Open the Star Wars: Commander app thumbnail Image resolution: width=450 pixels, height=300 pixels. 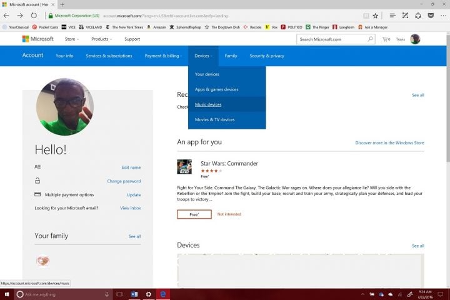pyautogui.click(x=184, y=167)
